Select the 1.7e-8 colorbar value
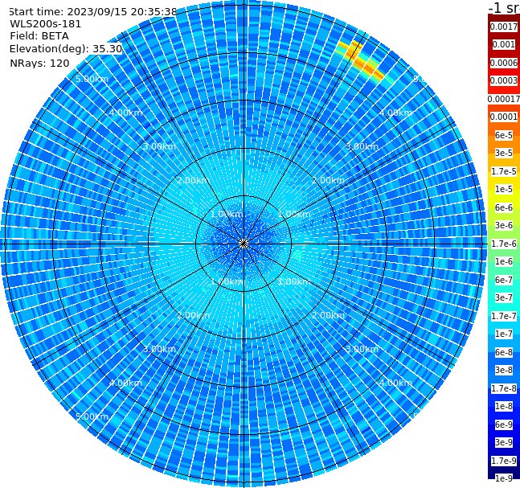 504,388
